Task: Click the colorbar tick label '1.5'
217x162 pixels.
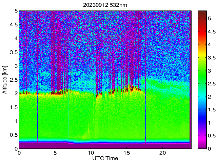Action: click(212, 110)
